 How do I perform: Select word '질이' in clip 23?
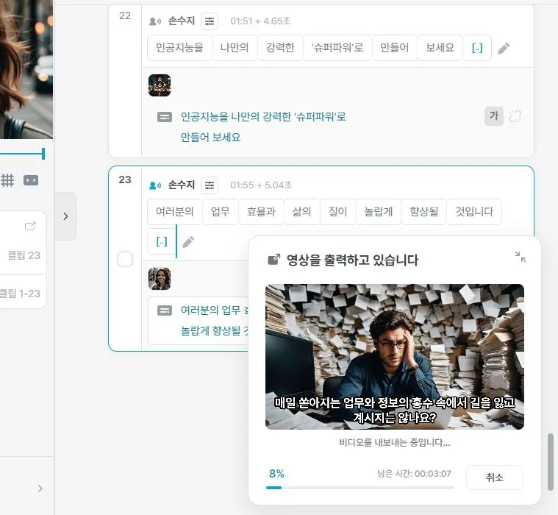(x=337, y=212)
